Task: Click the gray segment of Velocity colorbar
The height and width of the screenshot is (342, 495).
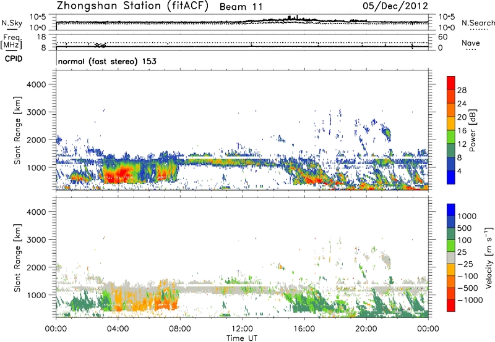Action: pyautogui.click(x=451, y=257)
